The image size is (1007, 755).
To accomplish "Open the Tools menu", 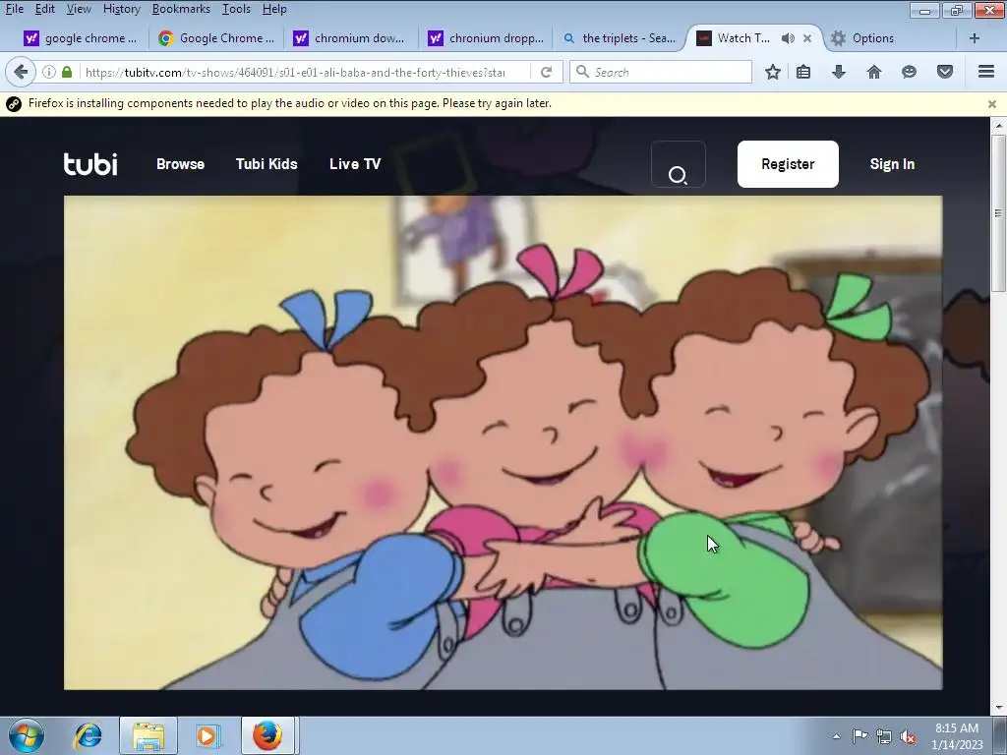I will (236, 9).
